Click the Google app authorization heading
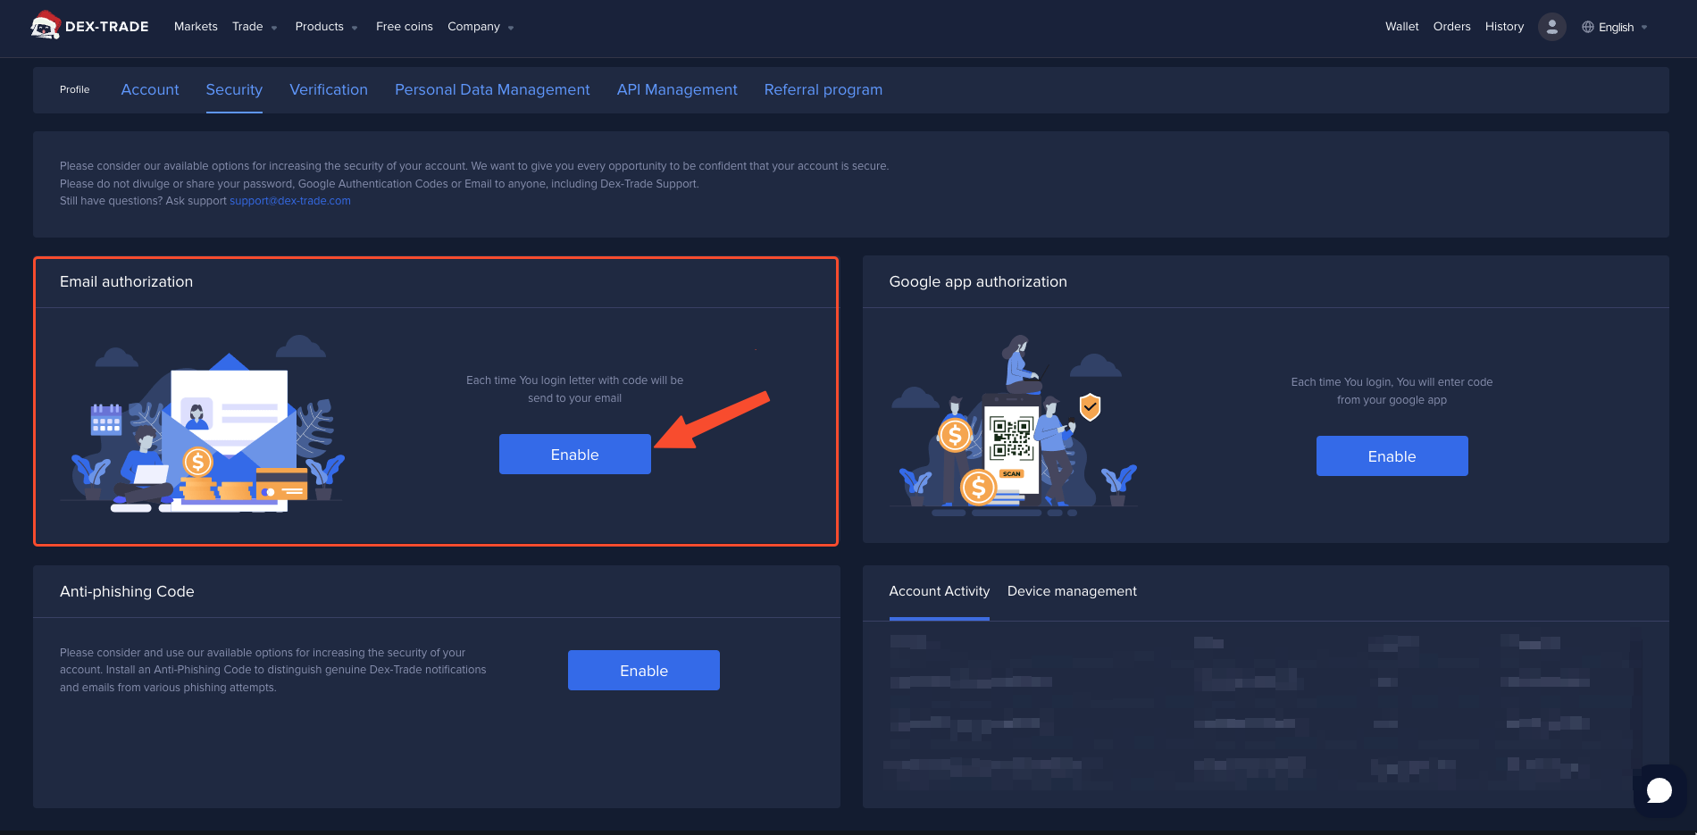This screenshot has height=835, width=1697. pos(978,281)
